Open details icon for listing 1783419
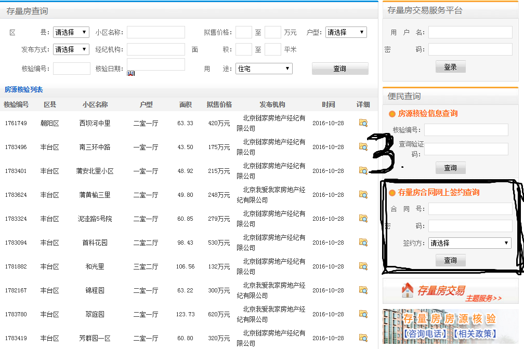This screenshot has height=349, width=524. 363,338
